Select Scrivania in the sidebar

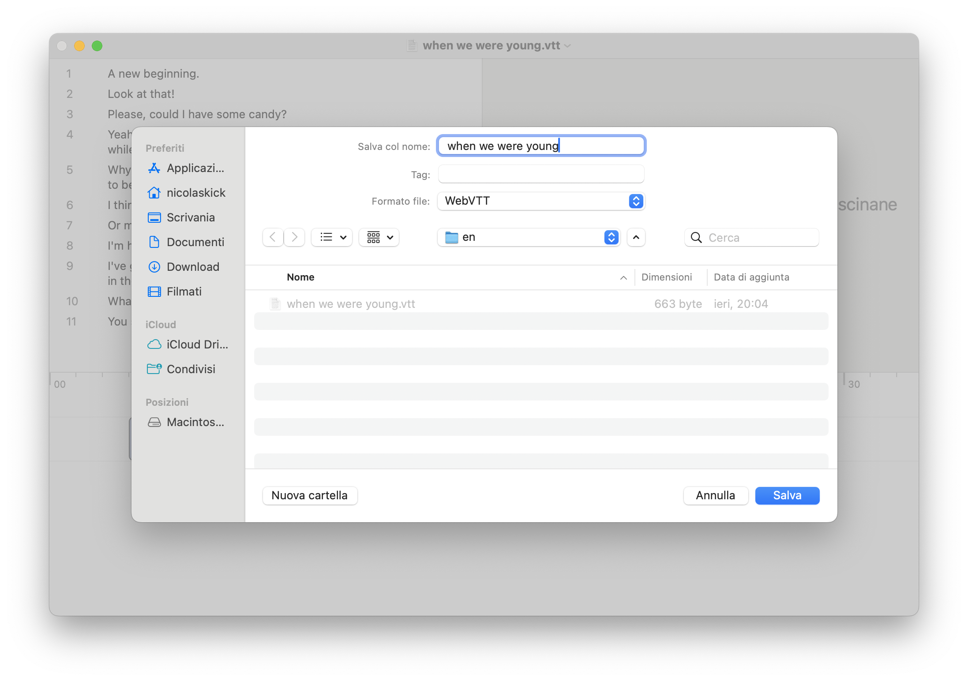tap(181, 217)
